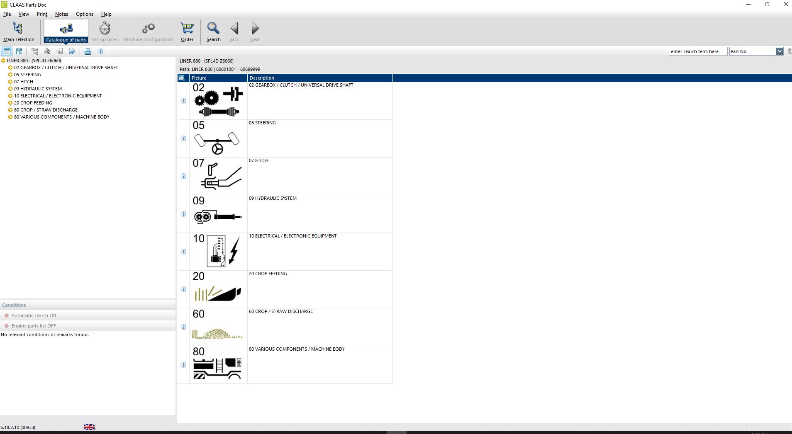Open the Options menu
Viewport: 792px width, 434px height.
[x=85, y=14]
